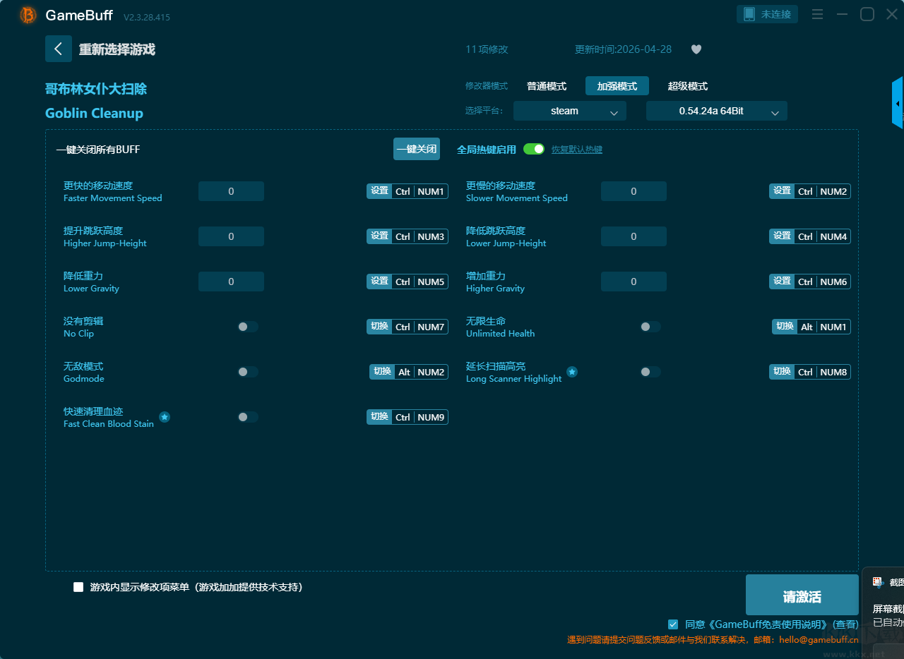Screen dimensions: 904x659
Task: Uncheck the GameBuff disclaimer agreement checkbox
Action: (673, 624)
